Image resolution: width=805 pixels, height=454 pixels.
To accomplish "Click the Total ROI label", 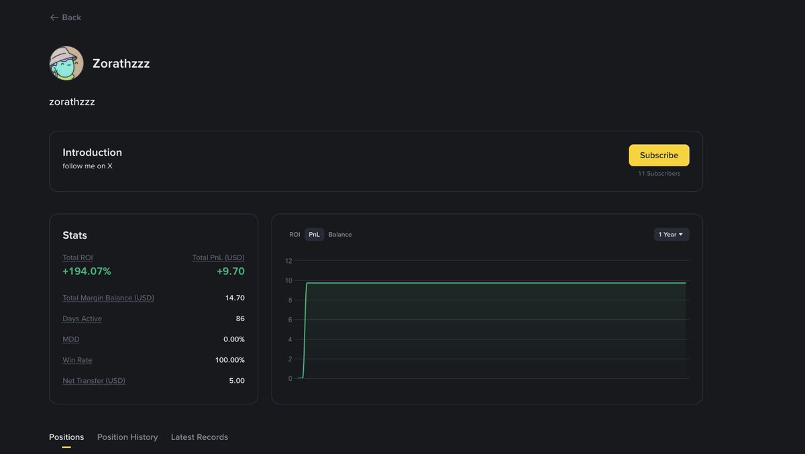I will coord(78,258).
